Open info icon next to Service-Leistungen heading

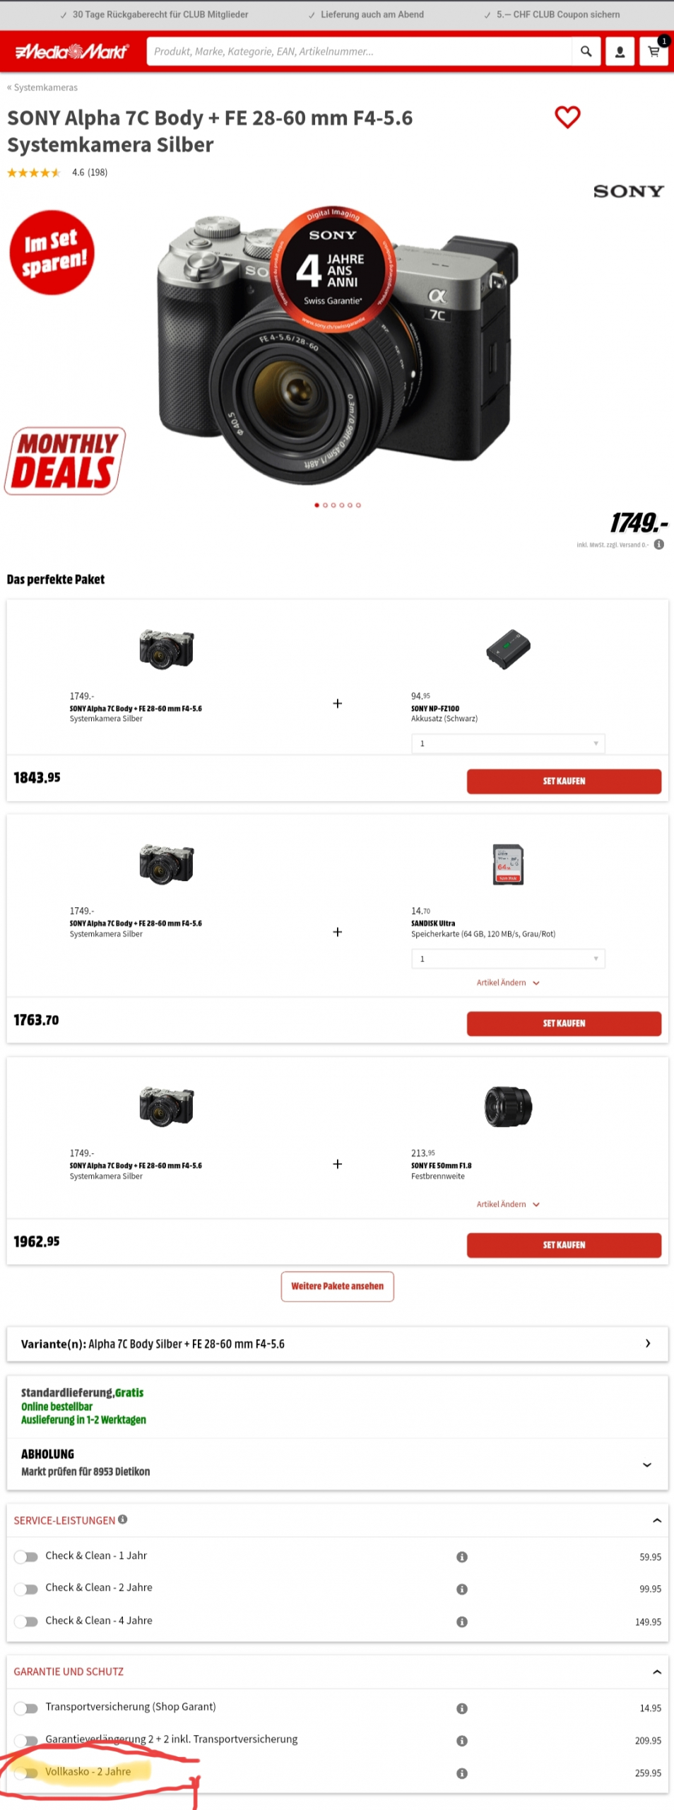(123, 1519)
